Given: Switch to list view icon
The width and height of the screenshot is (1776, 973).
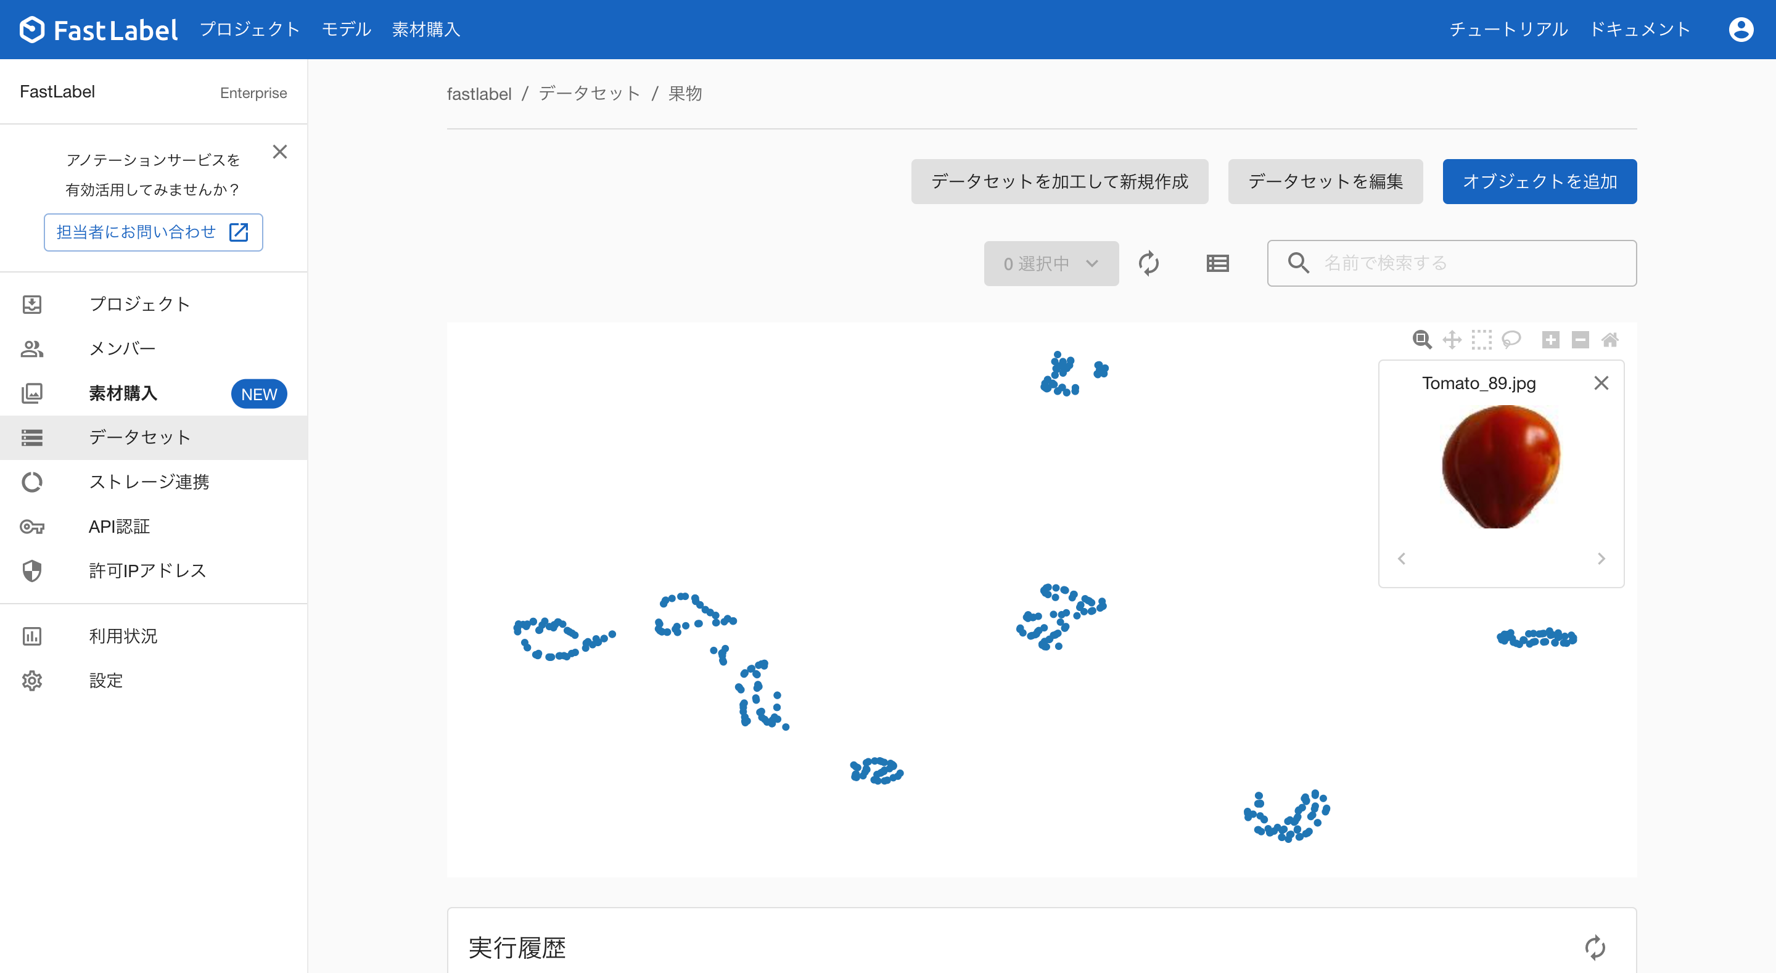Looking at the screenshot, I should tap(1217, 263).
